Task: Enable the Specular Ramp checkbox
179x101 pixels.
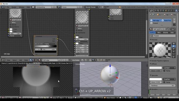Action: (x=164, y=82)
